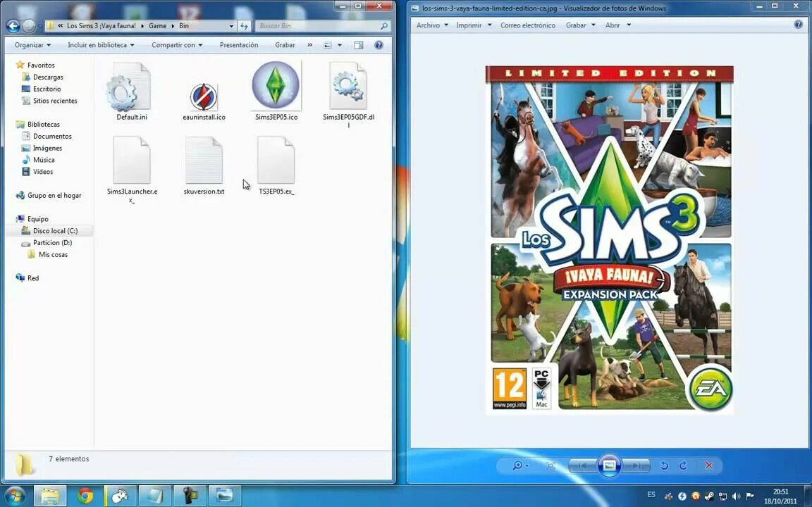This screenshot has width=812, height=507.
Task: Rotate the image counterclockwise
Action: point(664,465)
